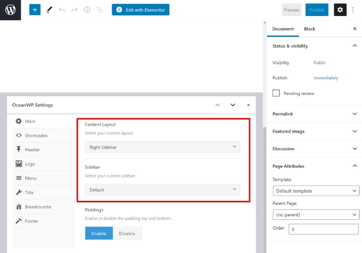
Task: Open the content info details icon
Action: 87,10
